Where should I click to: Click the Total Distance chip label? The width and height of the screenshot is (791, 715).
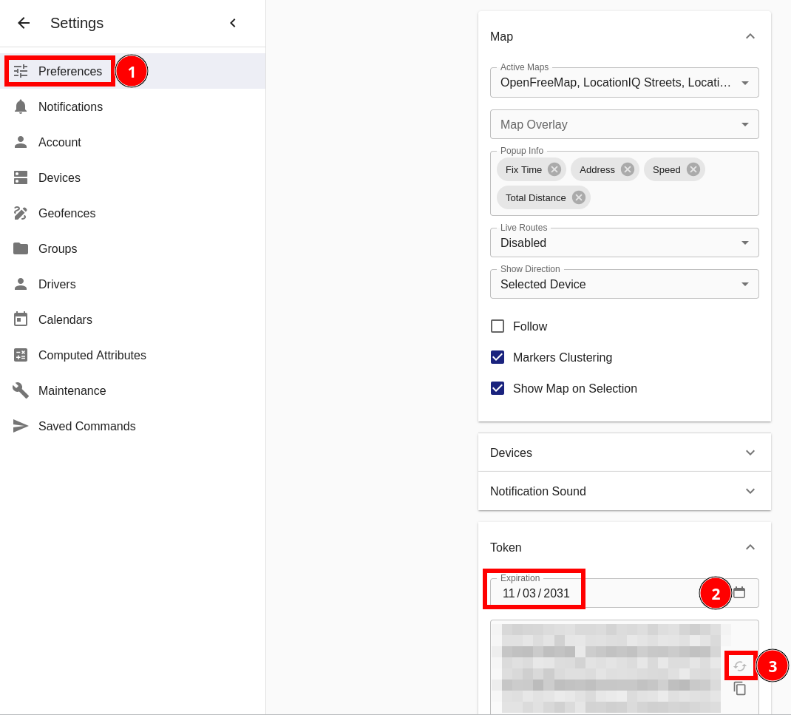pos(536,198)
